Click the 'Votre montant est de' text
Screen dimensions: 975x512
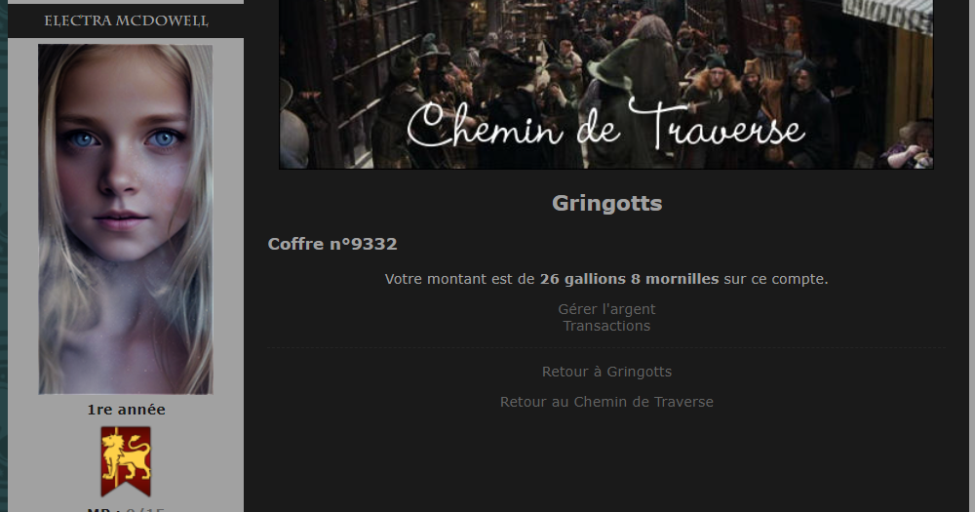(x=459, y=279)
